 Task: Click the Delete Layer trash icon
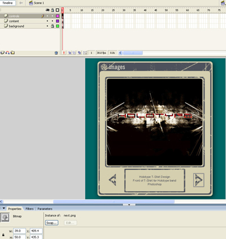56,53
